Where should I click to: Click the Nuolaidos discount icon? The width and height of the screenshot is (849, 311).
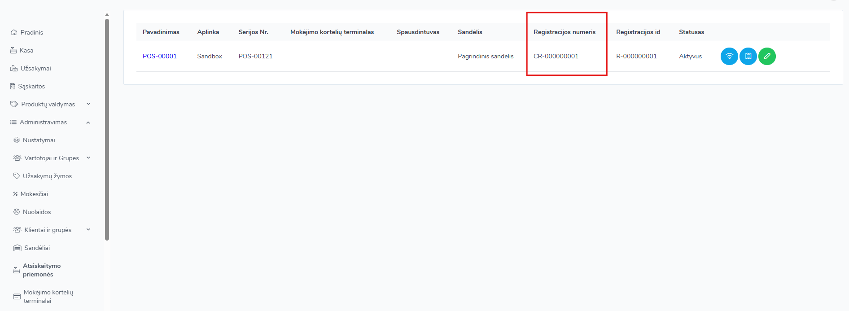pyautogui.click(x=17, y=212)
